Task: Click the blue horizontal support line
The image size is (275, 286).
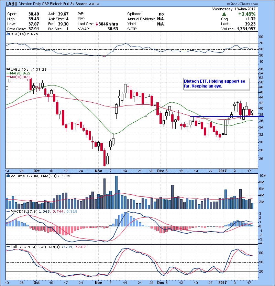Action: [227, 116]
